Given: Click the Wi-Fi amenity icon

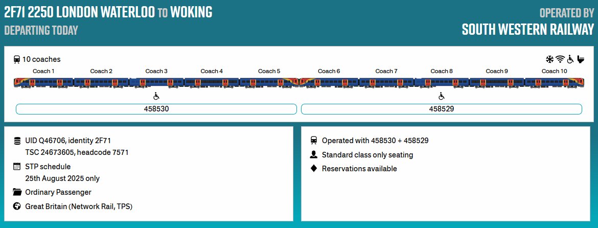Looking at the screenshot, I should point(560,59).
